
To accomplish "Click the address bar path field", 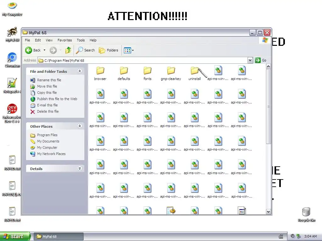I will [143, 61].
